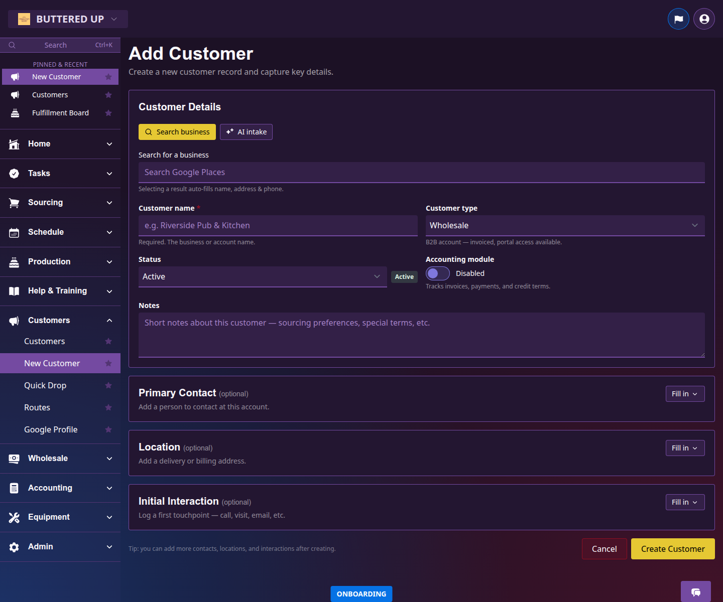Select the Sourcing cart icon

(14, 203)
